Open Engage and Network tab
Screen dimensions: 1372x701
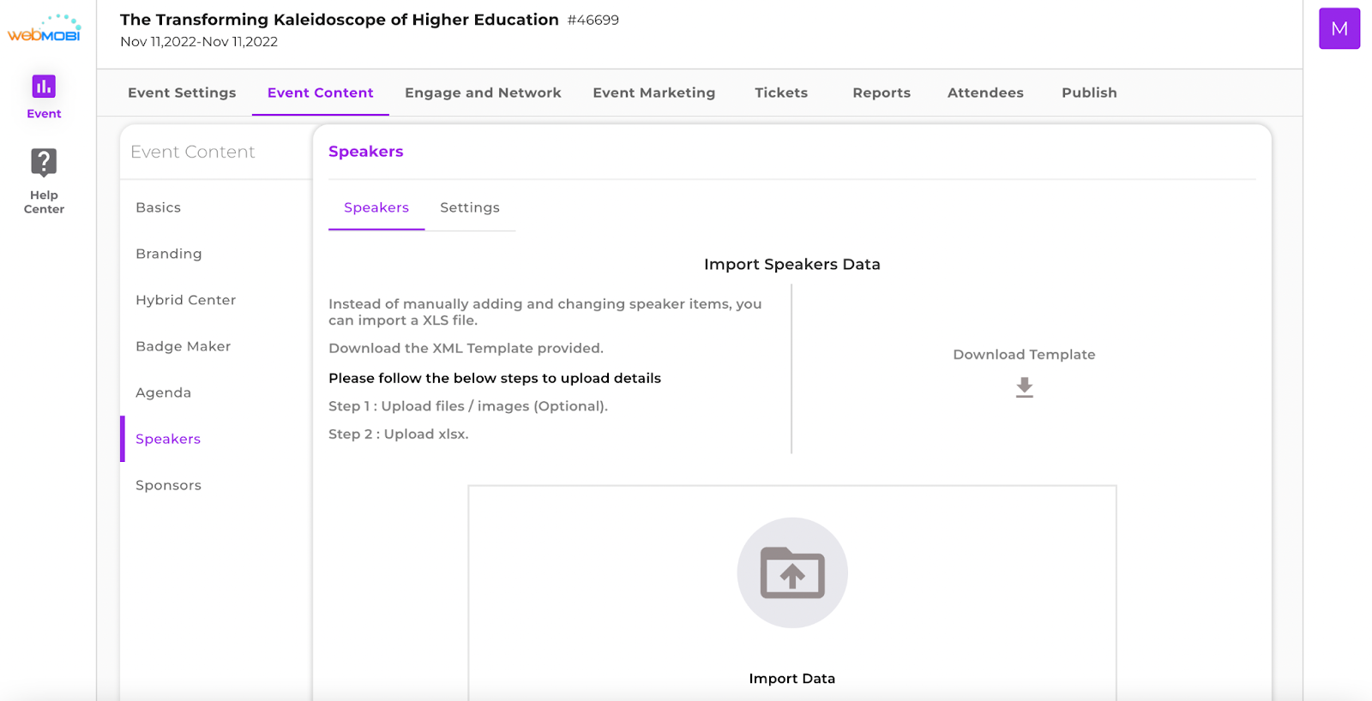483,93
